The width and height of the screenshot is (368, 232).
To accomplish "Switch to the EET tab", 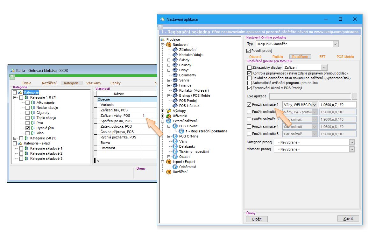I will click(x=322, y=57).
